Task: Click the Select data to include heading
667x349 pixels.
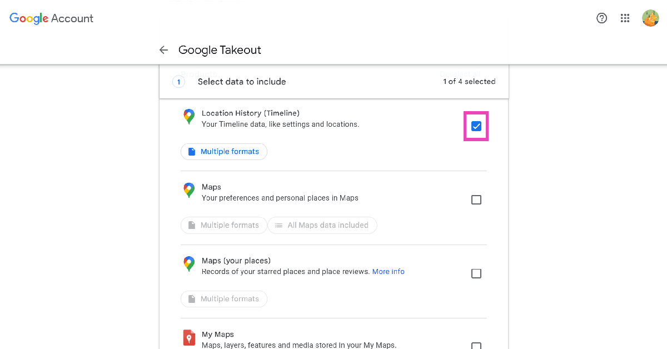Action: [x=242, y=82]
